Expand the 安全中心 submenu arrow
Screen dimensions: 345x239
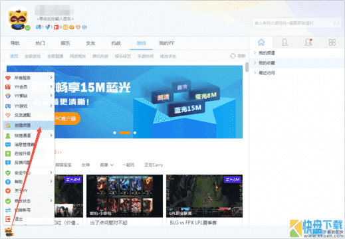51,173
